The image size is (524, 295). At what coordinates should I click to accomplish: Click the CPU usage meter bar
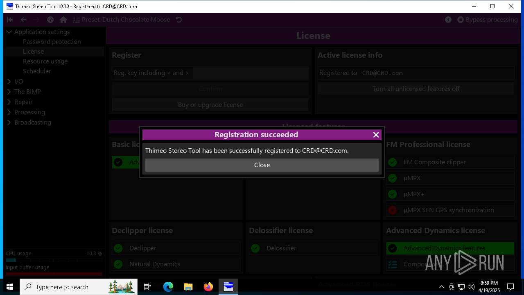tap(54, 260)
